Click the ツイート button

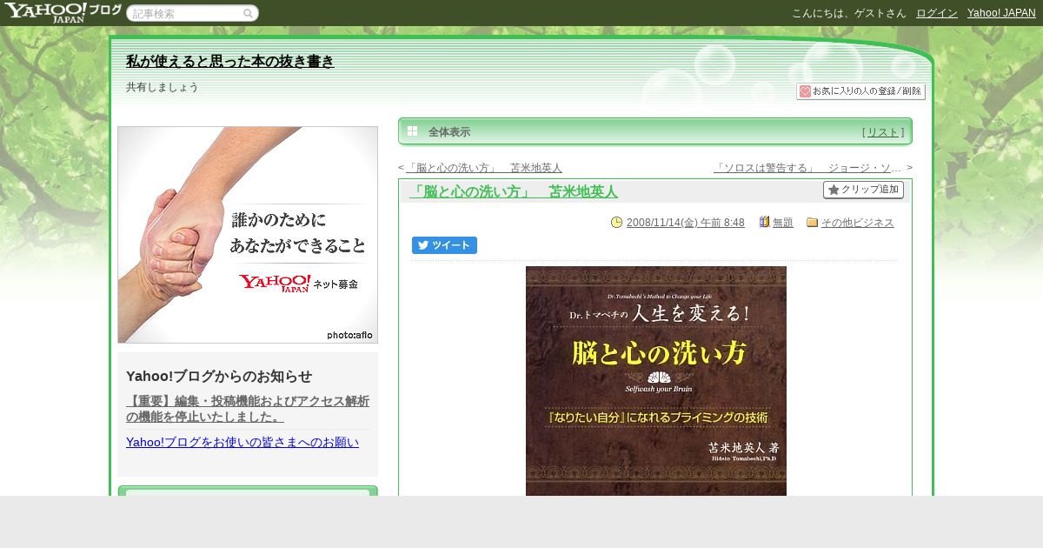click(444, 245)
